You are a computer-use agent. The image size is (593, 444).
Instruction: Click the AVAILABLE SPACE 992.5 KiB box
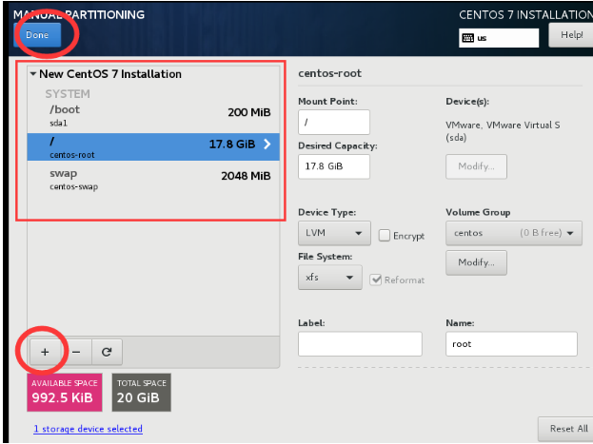65,393
